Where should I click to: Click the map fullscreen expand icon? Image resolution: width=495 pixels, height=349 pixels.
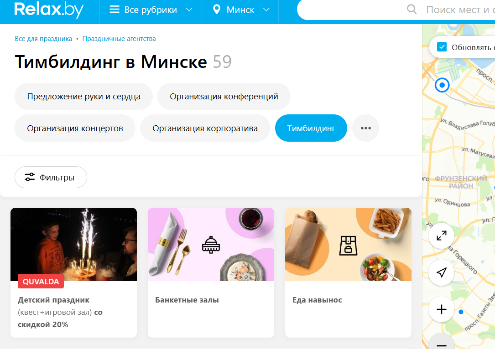(441, 236)
